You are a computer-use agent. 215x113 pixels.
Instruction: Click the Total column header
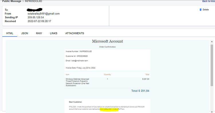(147, 75)
